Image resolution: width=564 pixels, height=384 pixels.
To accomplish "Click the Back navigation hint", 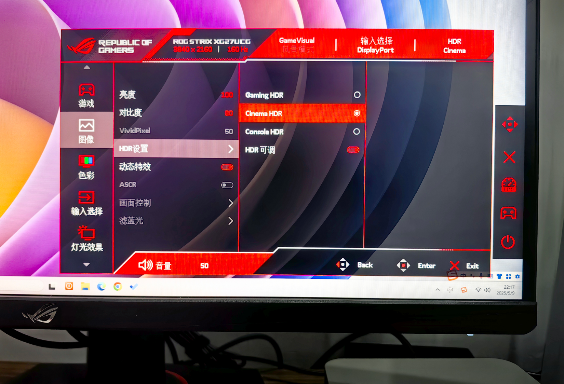I will point(365,265).
